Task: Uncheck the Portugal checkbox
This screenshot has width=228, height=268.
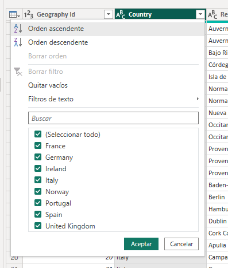Action: point(38,203)
